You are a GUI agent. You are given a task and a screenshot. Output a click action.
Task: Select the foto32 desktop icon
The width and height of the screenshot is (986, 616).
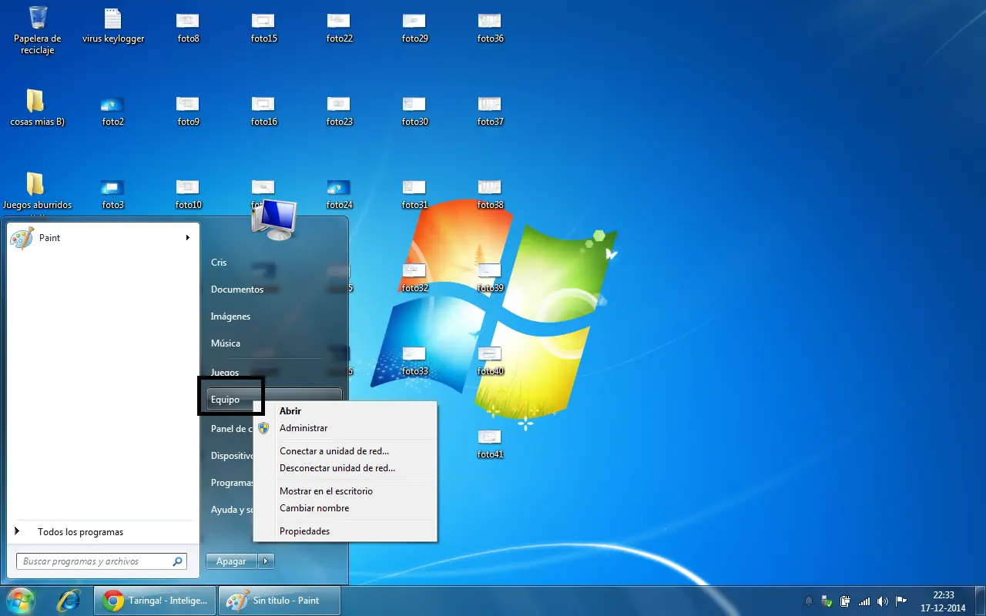(x=414, y=276)
